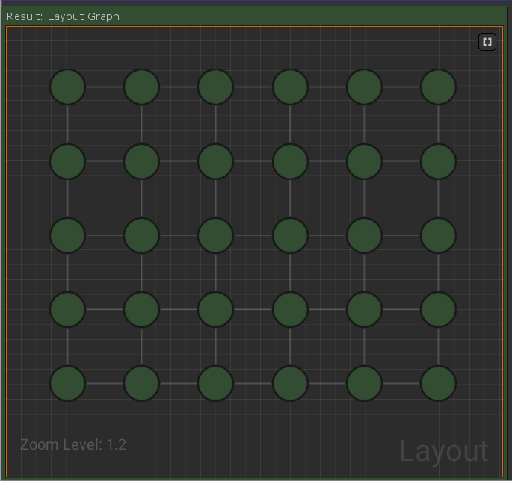Select the fourth node in the bottom row

point(290,383)
